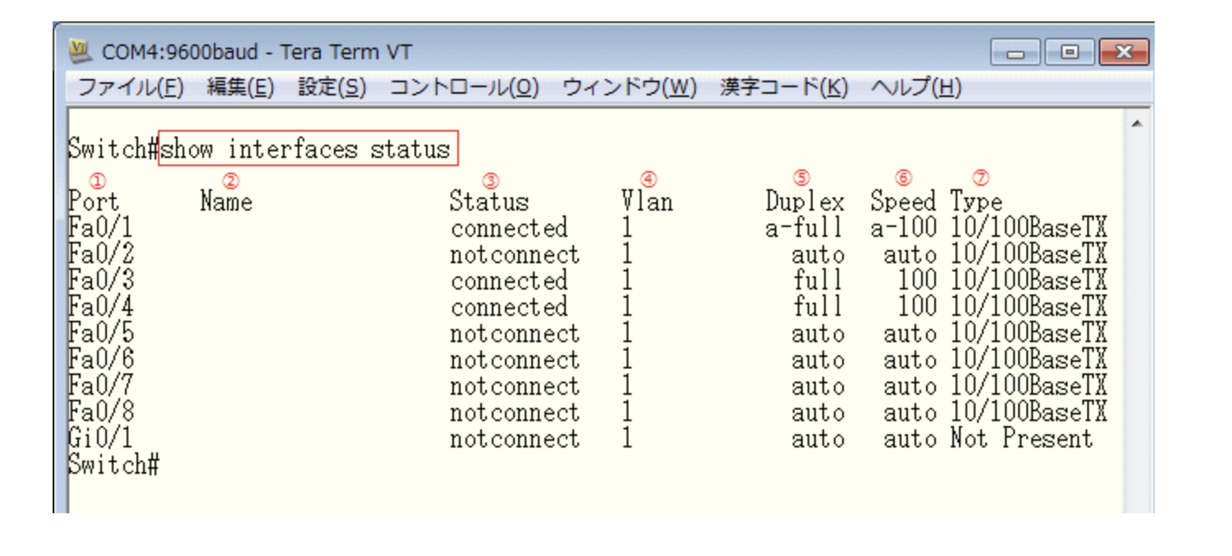Click the Status column header

(489, 202)
